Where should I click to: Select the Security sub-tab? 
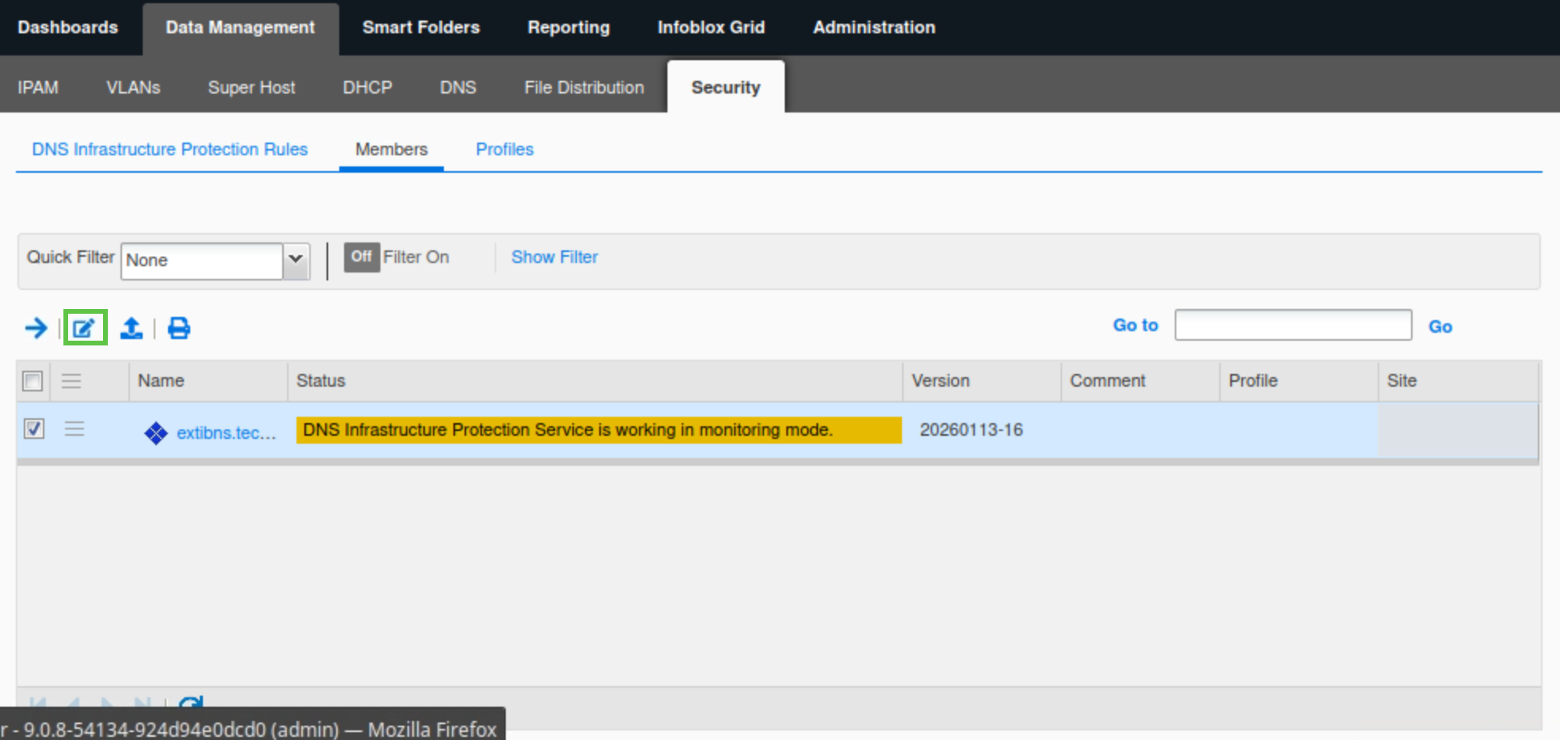click(726, 87)
